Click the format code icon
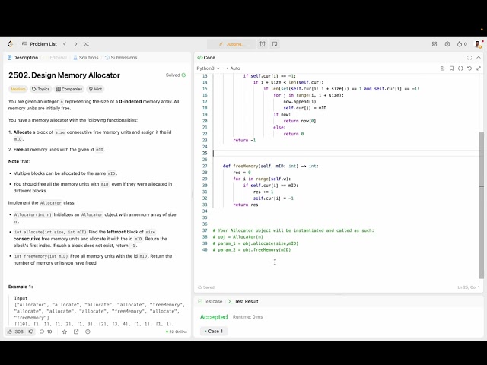Image resolution: width=487 pixels, height=365 pixels. (443, 68)
